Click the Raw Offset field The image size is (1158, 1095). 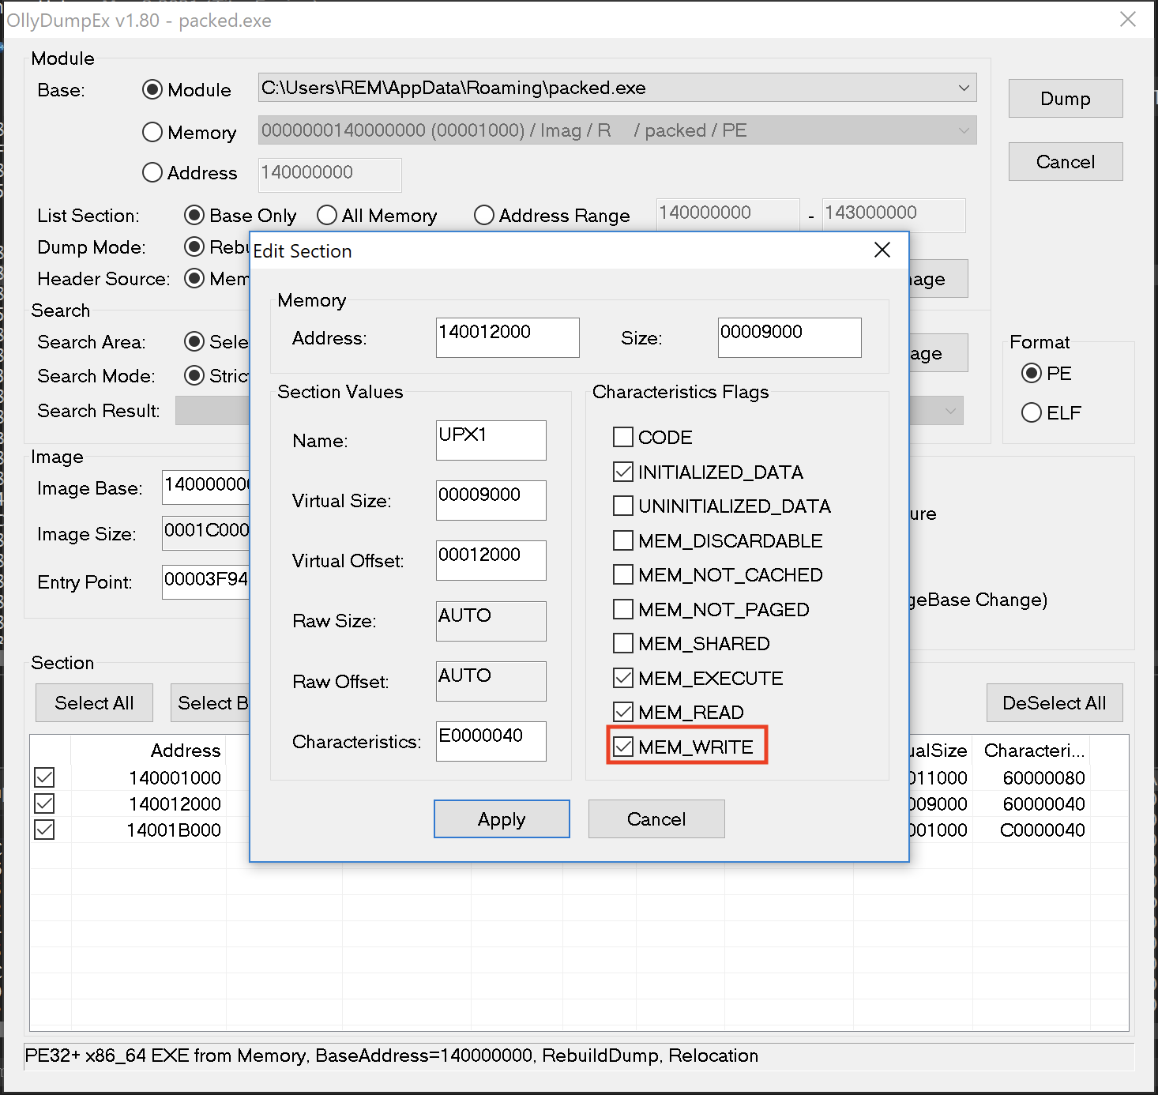[x=491, y=681]
